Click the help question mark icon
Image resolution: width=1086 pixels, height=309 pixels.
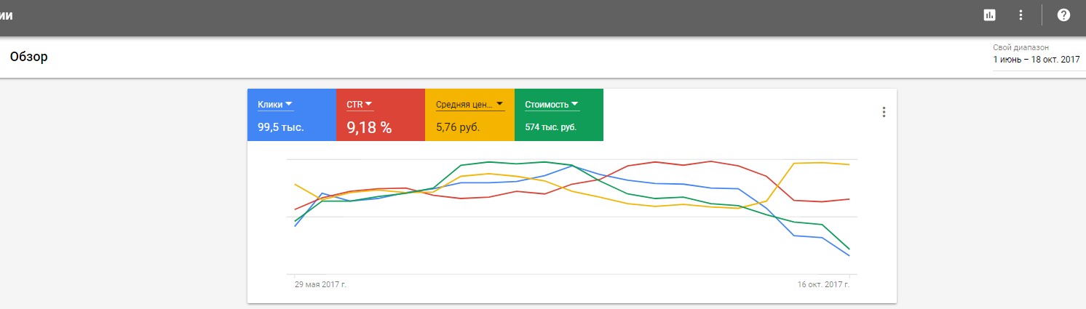point(1063,15)
